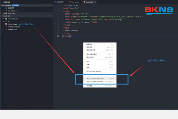Select Open In Default Browser
The width and height of the screenshot is (178, 119).
pos(100,79)
